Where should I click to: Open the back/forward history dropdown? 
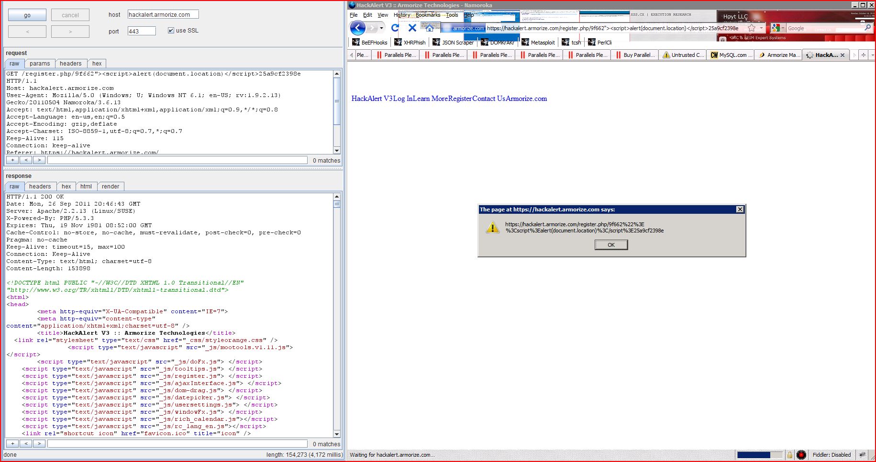click(x=381, y=28)
